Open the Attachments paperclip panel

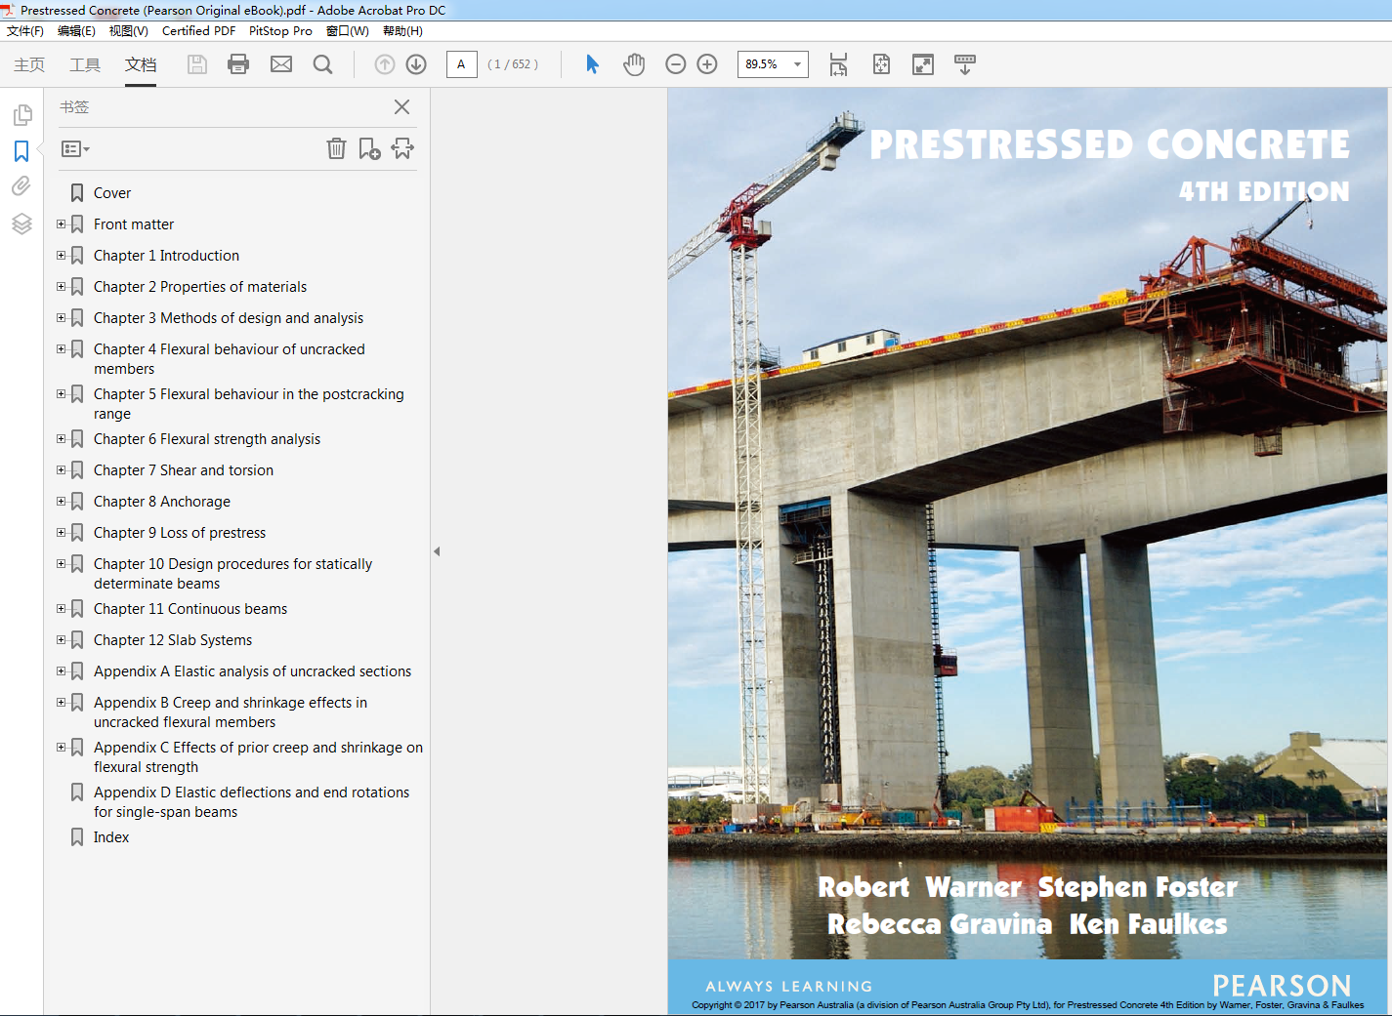[21, 186]
